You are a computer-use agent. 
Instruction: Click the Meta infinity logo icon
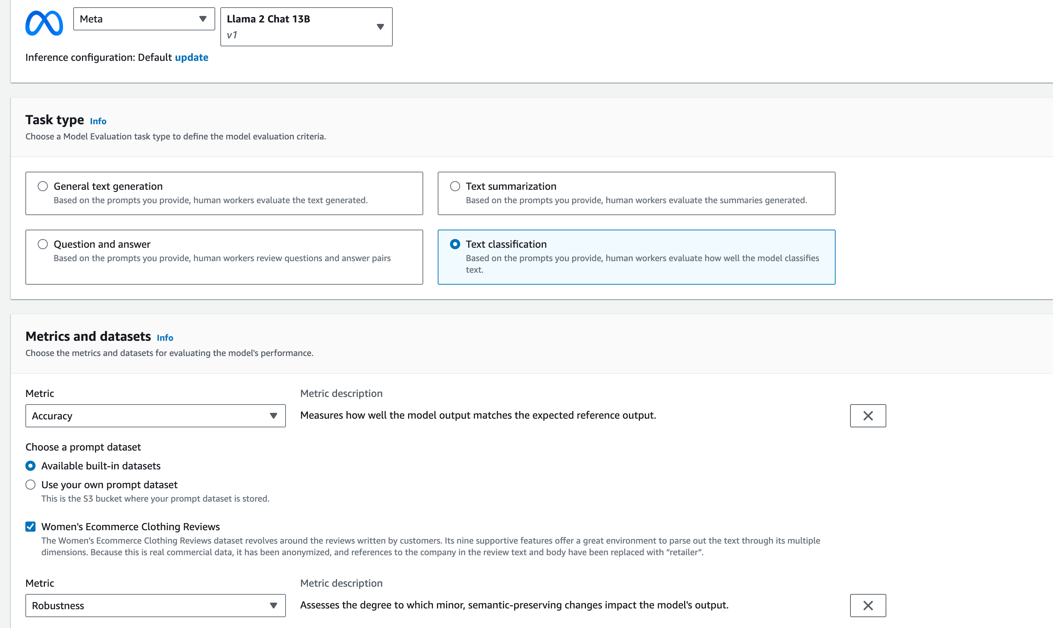pyautogui.click(x=44, y=23)
